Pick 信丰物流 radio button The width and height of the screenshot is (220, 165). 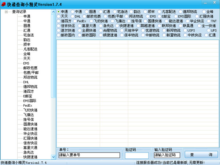tap(122, 35)
